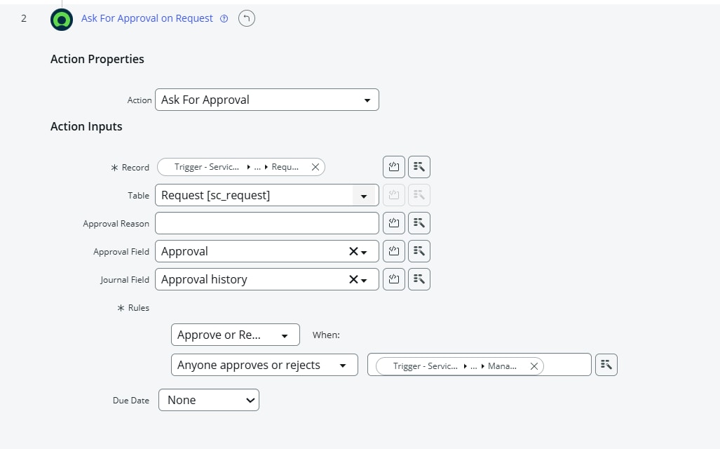Remove the Record data pill with X
This screenshot has height=449, width=720.
[315, 167]
